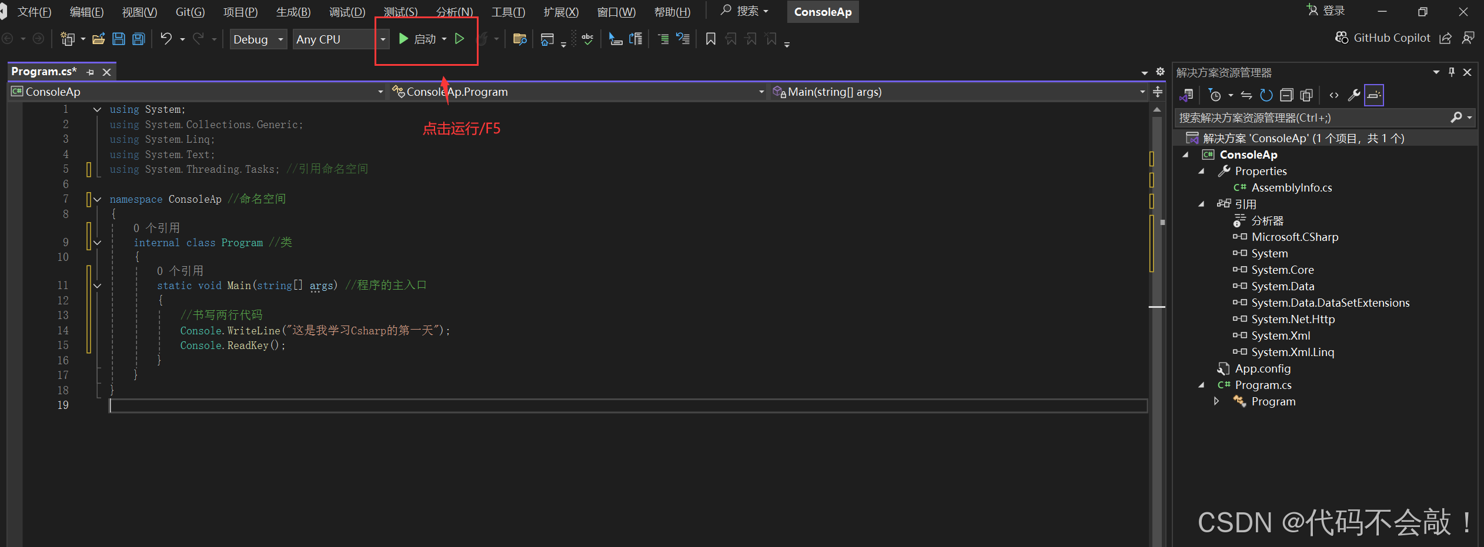Click the back navigation arrow in toolbar
Viewport: 1484px width, 547px height.
(x=8, y=39)
